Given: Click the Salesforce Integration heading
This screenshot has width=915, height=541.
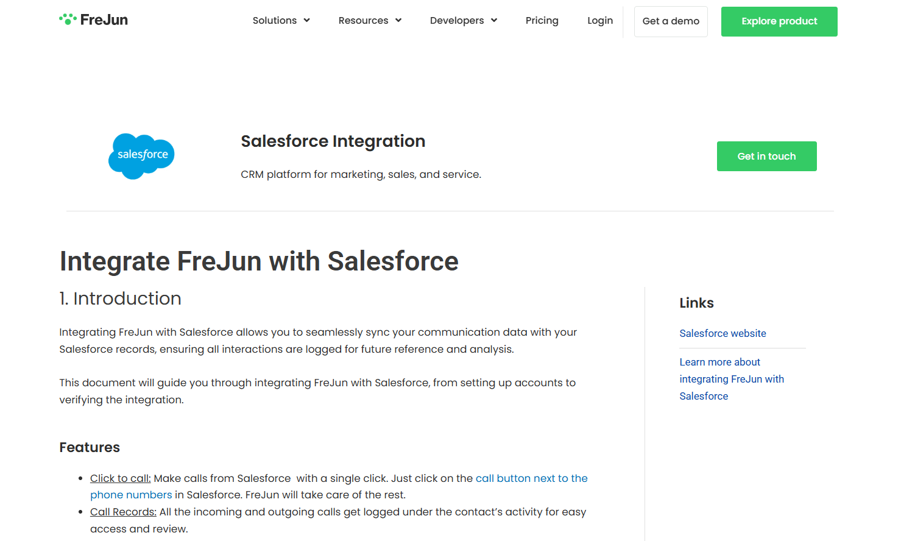Looking at the screenshot, I should pyautogui.click(x=333, y=141).
